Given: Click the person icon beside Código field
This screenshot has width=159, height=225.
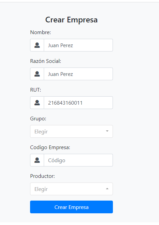Looking at the screenshot, I should coord(37,160).
